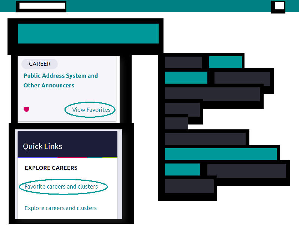300x225 pixels.
Task: Open Explore careers and clusters link
Action: [61, 208]
